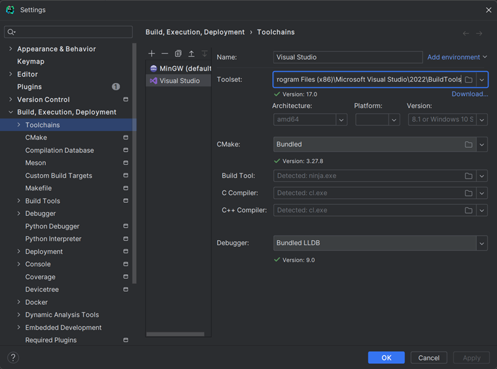
Task: Click project-level icon beside Python Debugger
Action: [x=126, y=226]
